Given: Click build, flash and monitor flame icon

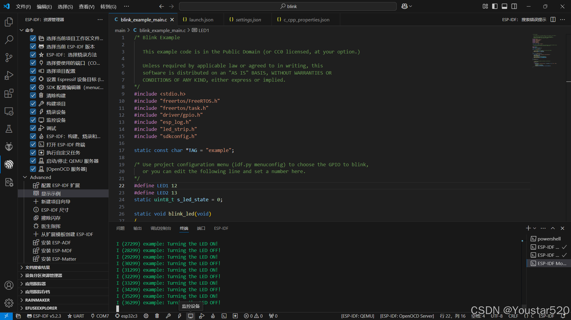Looking at the screenshot, I should 213,316.
